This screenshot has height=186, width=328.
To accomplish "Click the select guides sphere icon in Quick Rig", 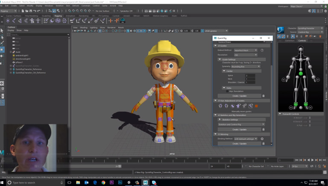I will point(232,106).
